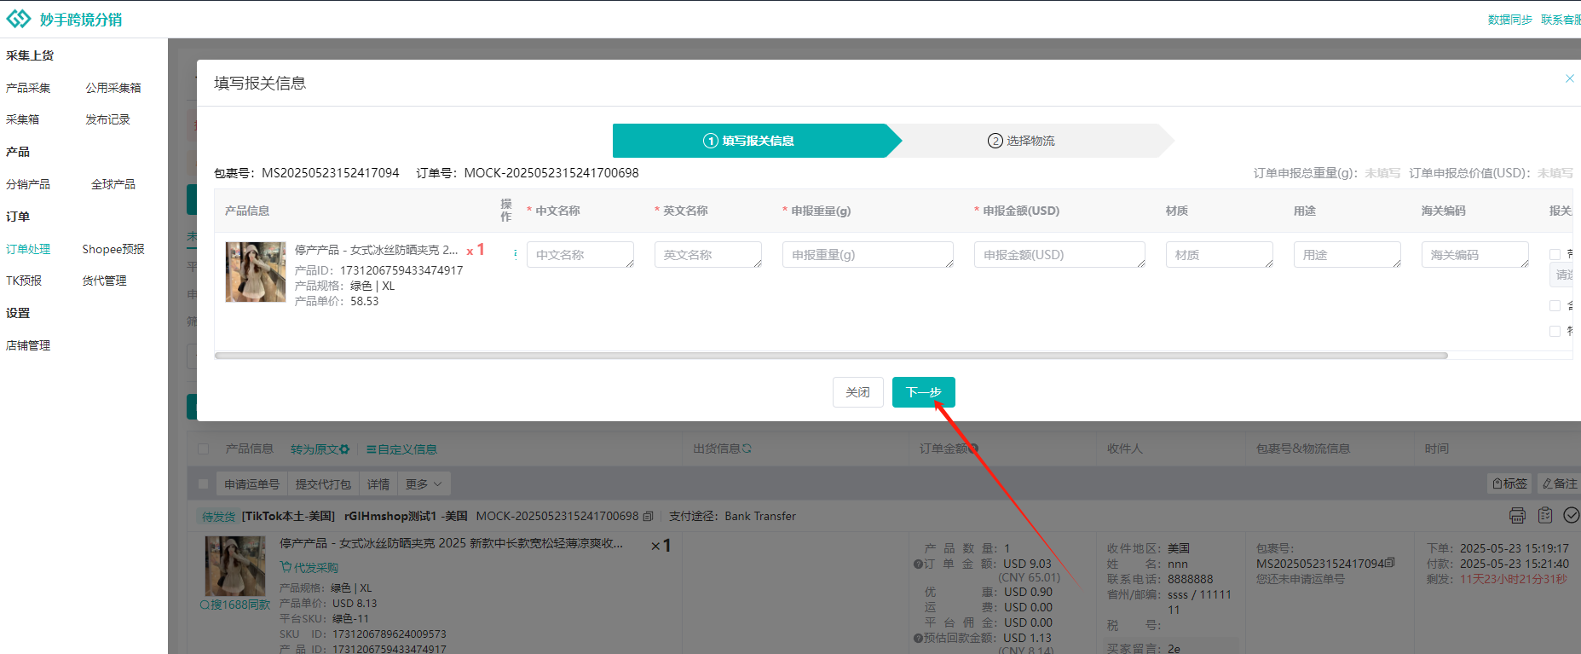Focus the 申报重量(g) input field
This screenshot has width=1581, height=654.
(868, 255)
